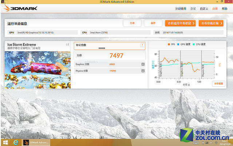Click the 详细信息 button under the chart
Viewport: 233px width, 146px height.
click(x=218, y=84)
